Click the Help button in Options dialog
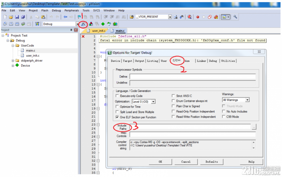The width and height of the screenshot is (282, 177). 251,162
